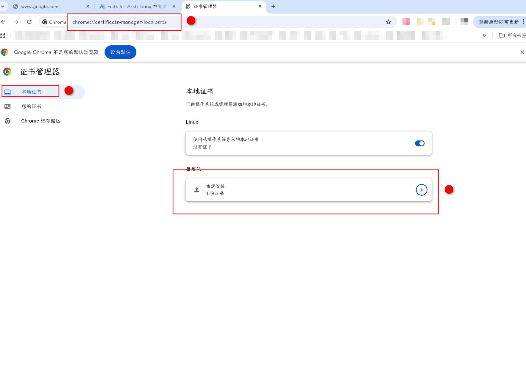The width and height of the screenshot is (526, 372).
Task: Go back with the browser back arrow
Action: point(4,22)
